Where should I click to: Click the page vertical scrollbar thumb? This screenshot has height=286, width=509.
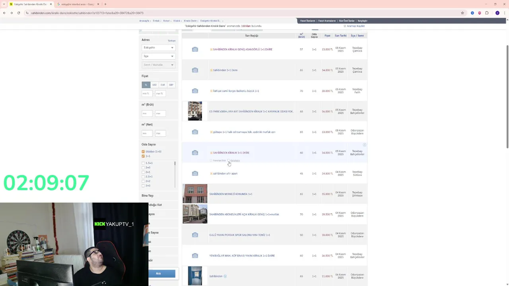tap(507, 97)
